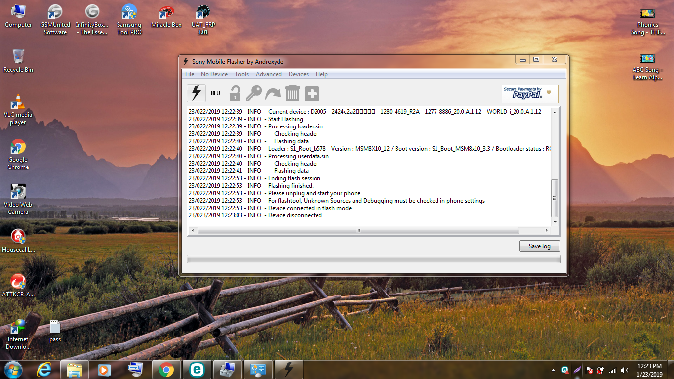Select 'Please unplug and start your phone' line
674x379 pixels.
click(275, 193)
